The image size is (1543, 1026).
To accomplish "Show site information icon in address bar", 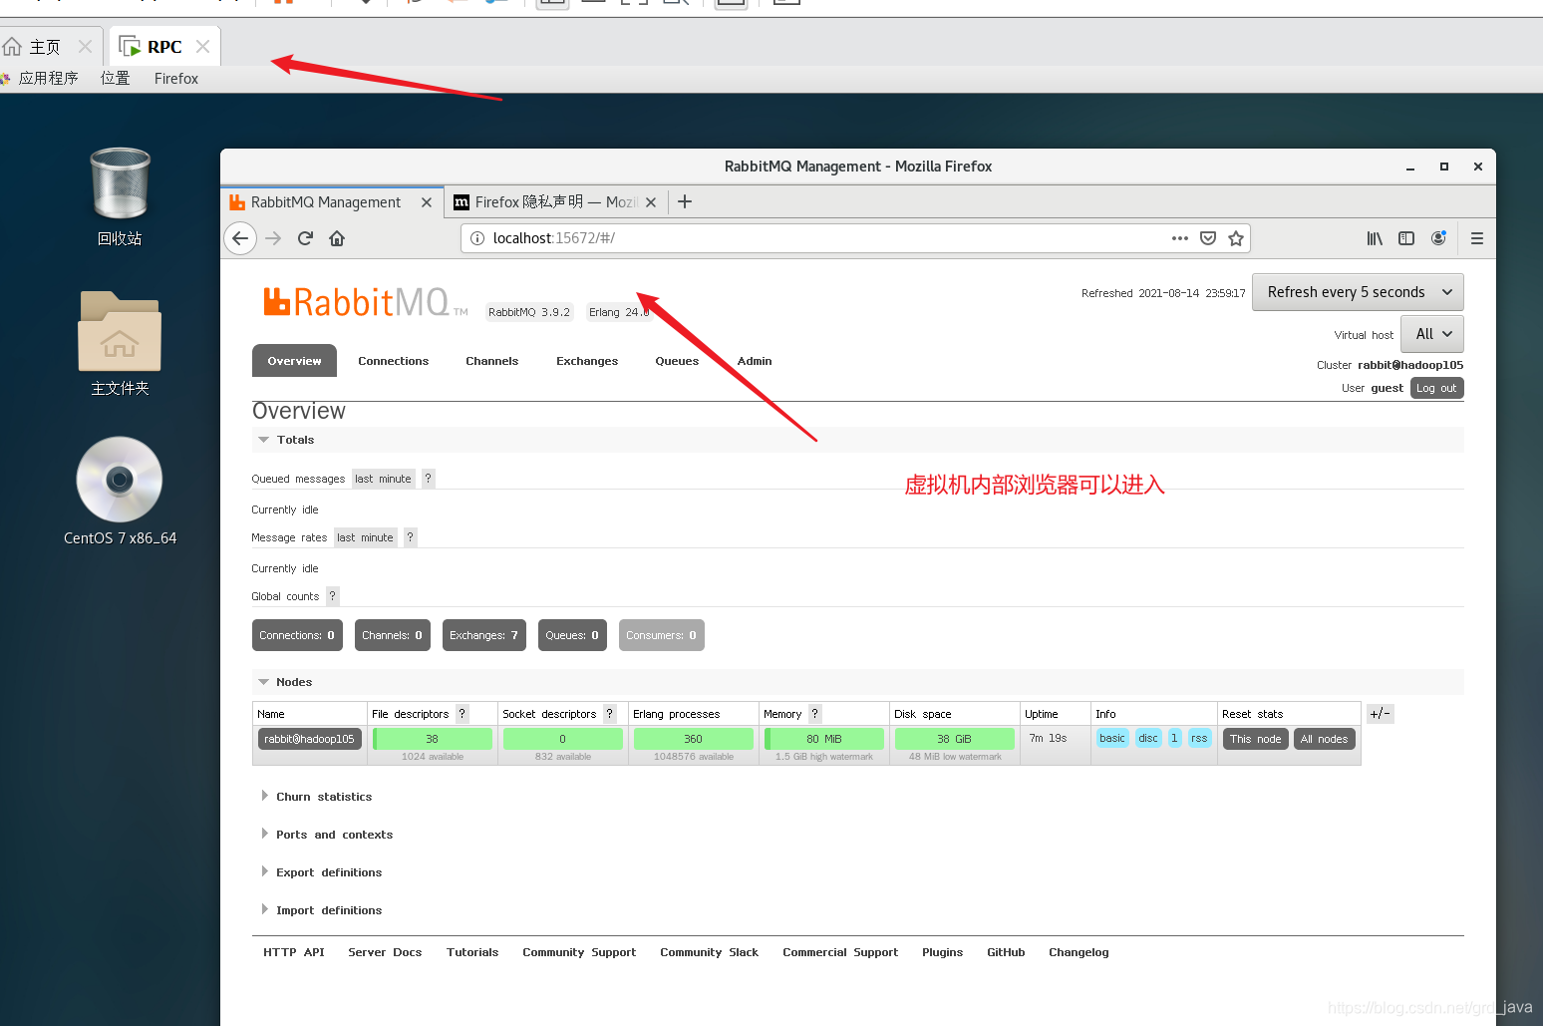I will pyautogui.click(x=477, y=238).
